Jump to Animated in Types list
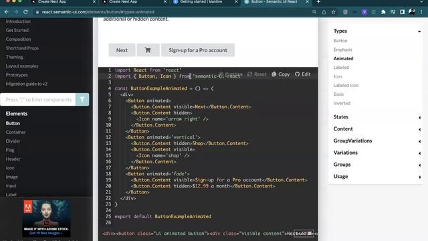 [343, 58]
